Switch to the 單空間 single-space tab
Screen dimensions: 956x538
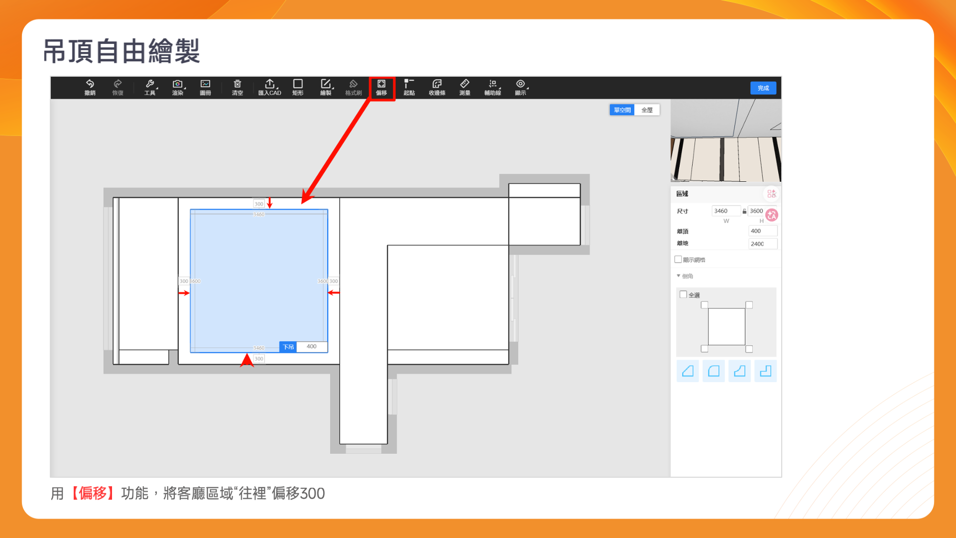click(x=622, y=110)
